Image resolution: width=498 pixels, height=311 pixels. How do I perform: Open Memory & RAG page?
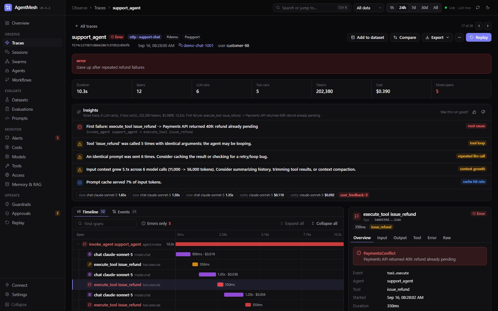[x=32, y=184]
